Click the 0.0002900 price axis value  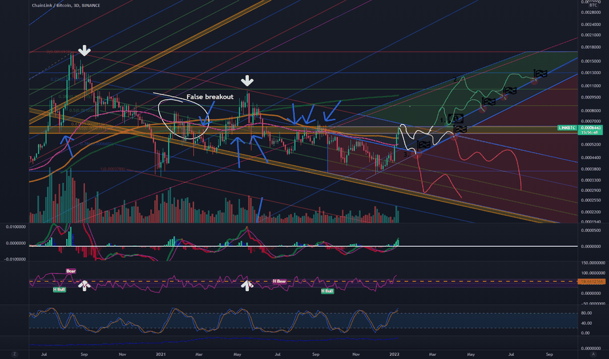(x=591, y=190)
